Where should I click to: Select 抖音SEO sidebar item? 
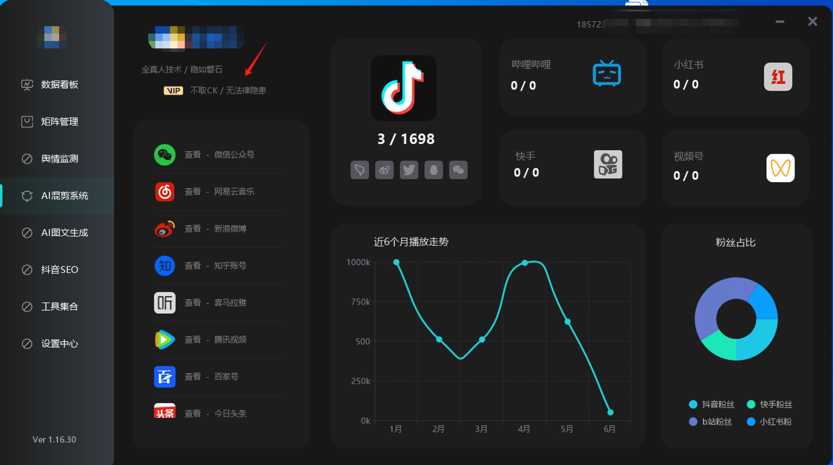(59, 270)
